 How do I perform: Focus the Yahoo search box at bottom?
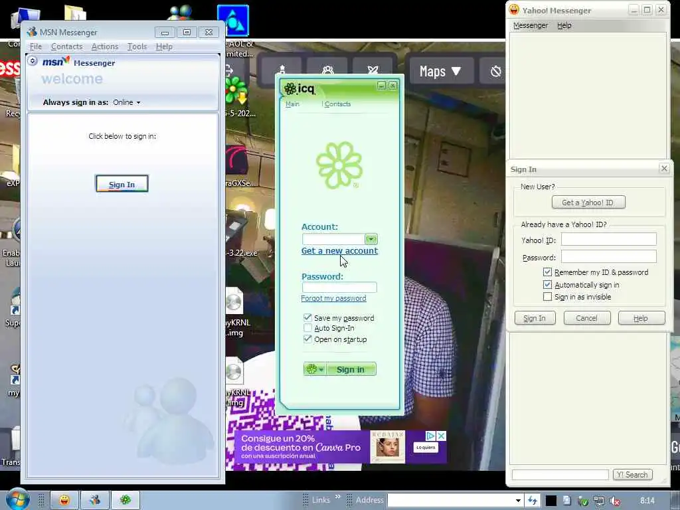[560, 475]
